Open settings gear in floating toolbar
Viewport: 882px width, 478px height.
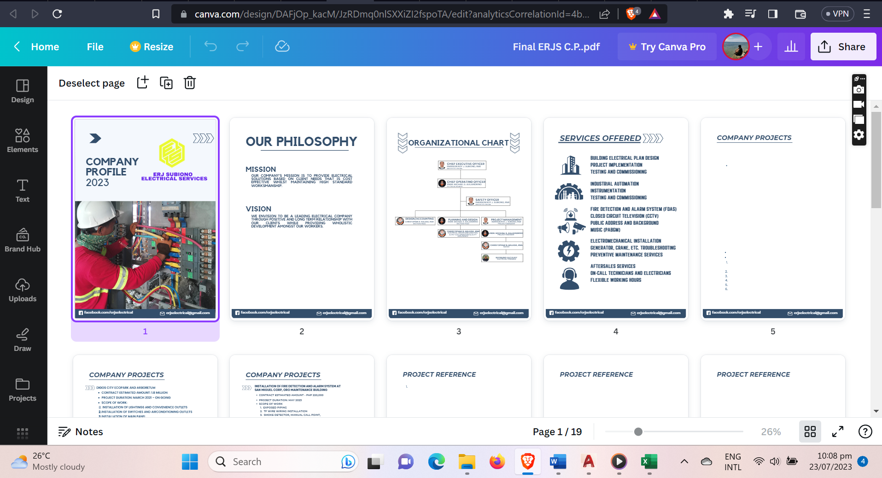pos(859,134)
